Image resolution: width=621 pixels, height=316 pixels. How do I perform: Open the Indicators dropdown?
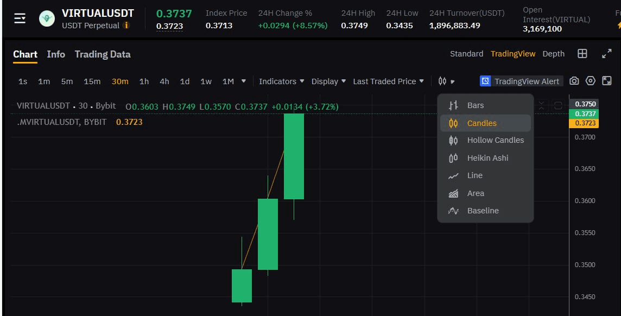point(282,81)
